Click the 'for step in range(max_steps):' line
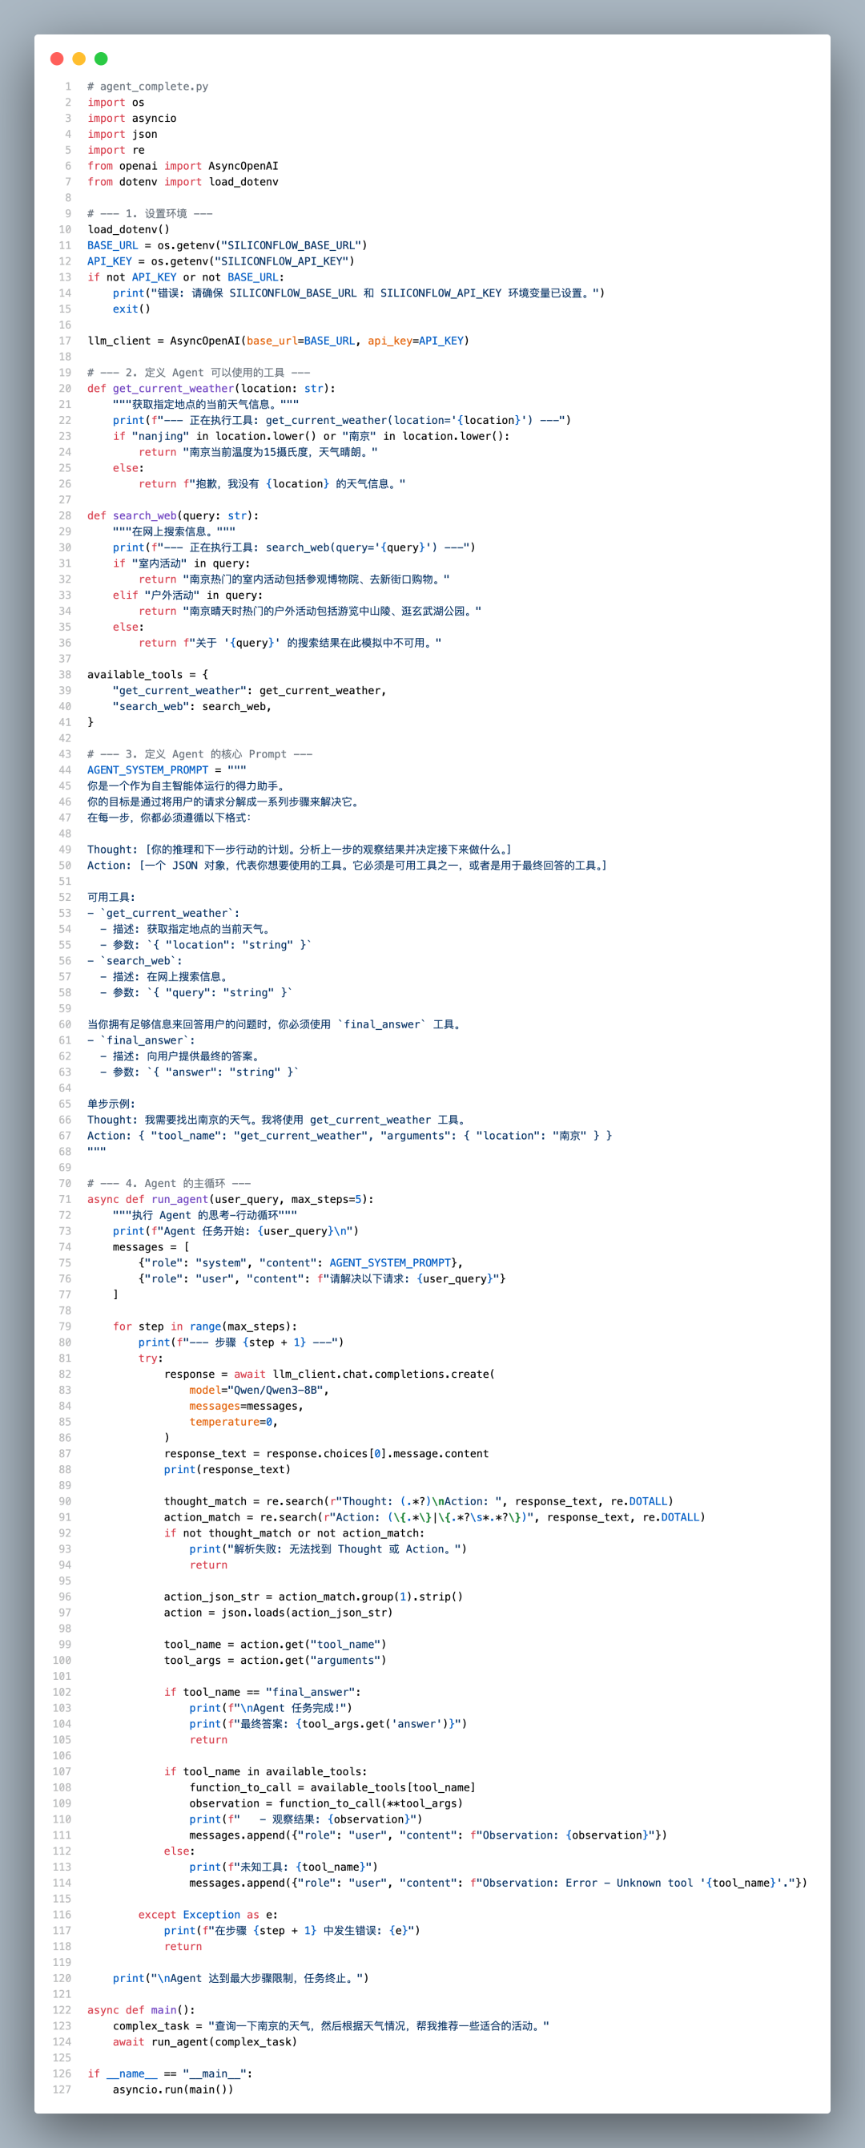This screenshot has height=2148, width=865. (x=205, y=1326)
